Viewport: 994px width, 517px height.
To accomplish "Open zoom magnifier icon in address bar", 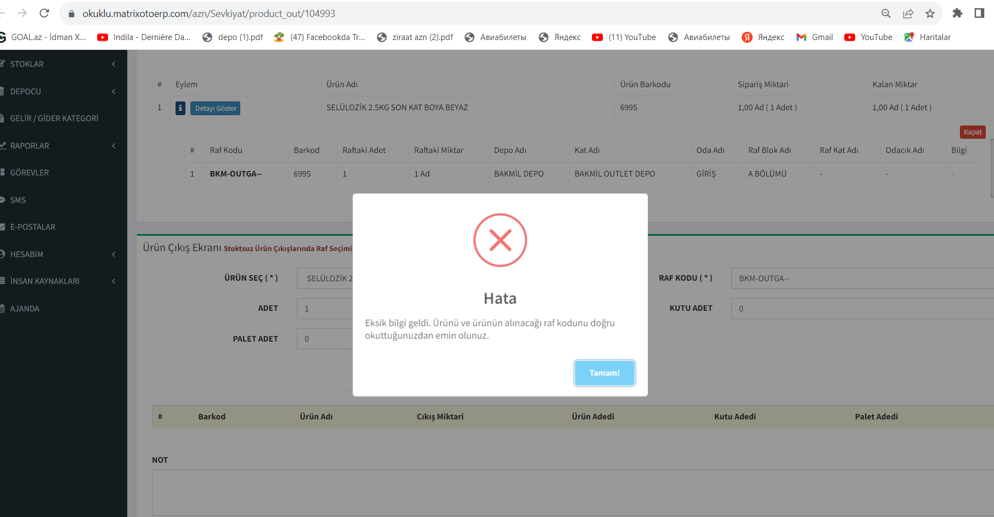I will [886, 14].
